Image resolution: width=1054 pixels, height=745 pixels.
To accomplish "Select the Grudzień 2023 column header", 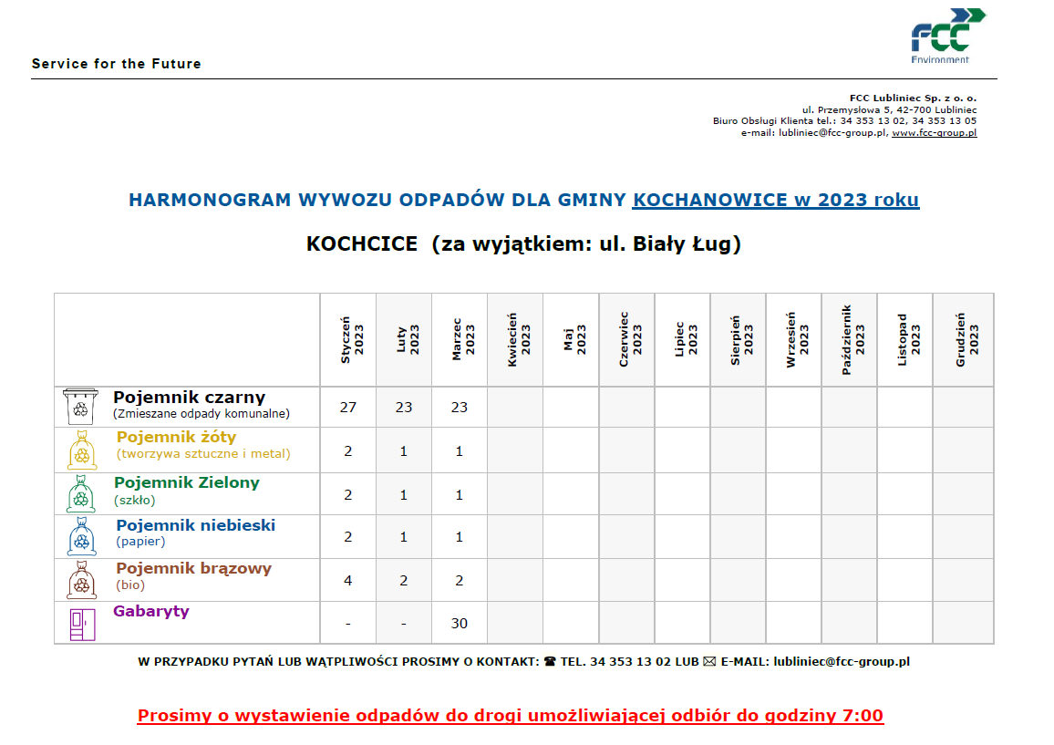I will 963,340.
